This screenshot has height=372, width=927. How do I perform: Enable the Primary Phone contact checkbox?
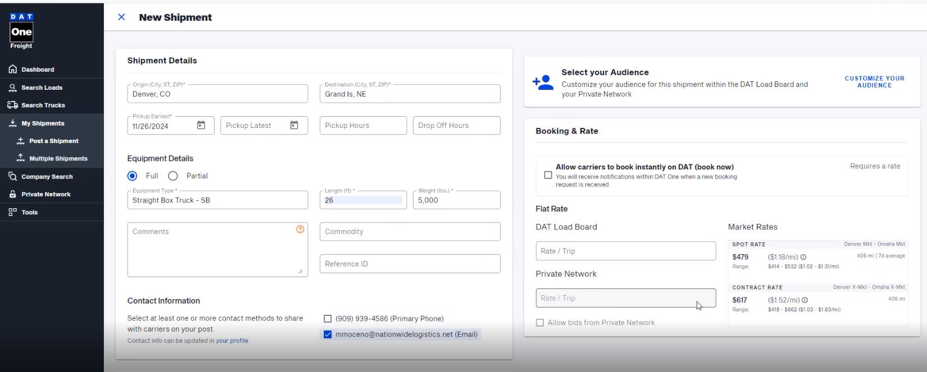[x=328, y=319]
